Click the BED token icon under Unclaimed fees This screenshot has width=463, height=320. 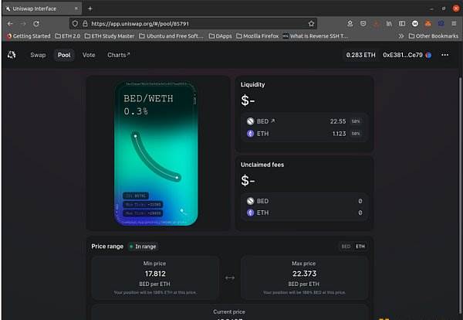(250, 201)
